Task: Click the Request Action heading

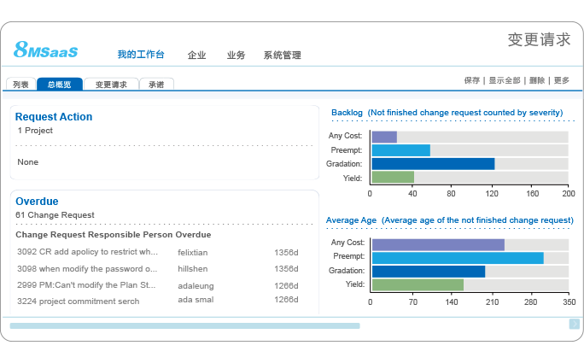Action: click(x=54, y=117)
